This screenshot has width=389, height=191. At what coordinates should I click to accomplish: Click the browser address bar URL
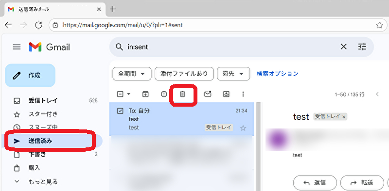click(x=123, y=25)
